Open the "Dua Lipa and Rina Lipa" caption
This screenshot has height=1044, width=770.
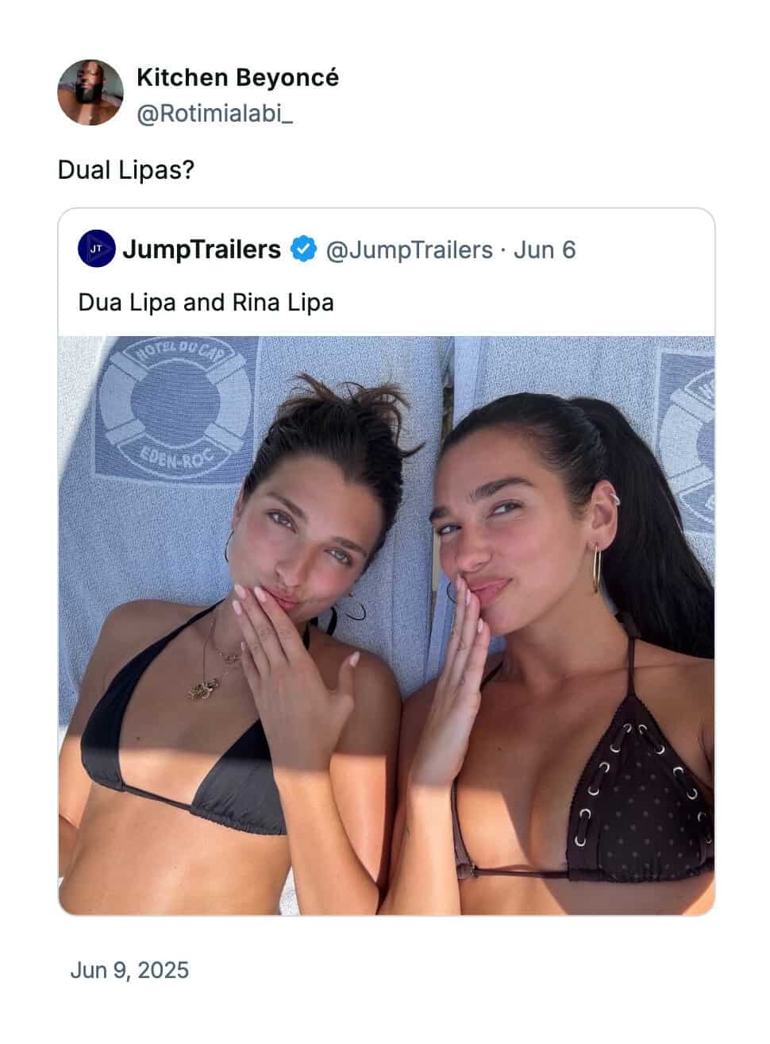[206, 302]
